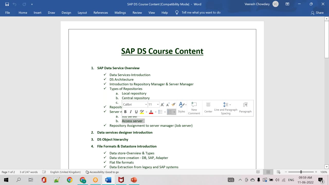Expand the bullets library dropdown arrow
Image resolution: width=329 pixels, height=185 pixels.
point(165,112)
